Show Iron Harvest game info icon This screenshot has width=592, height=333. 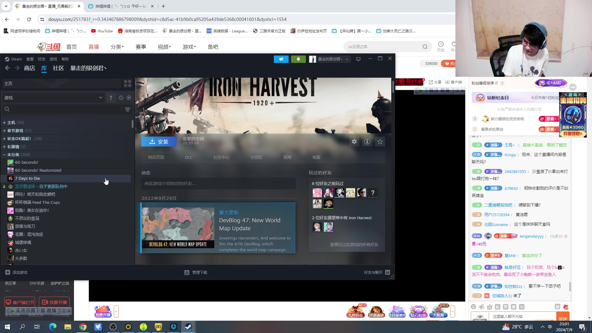click(x=367, y=142)
